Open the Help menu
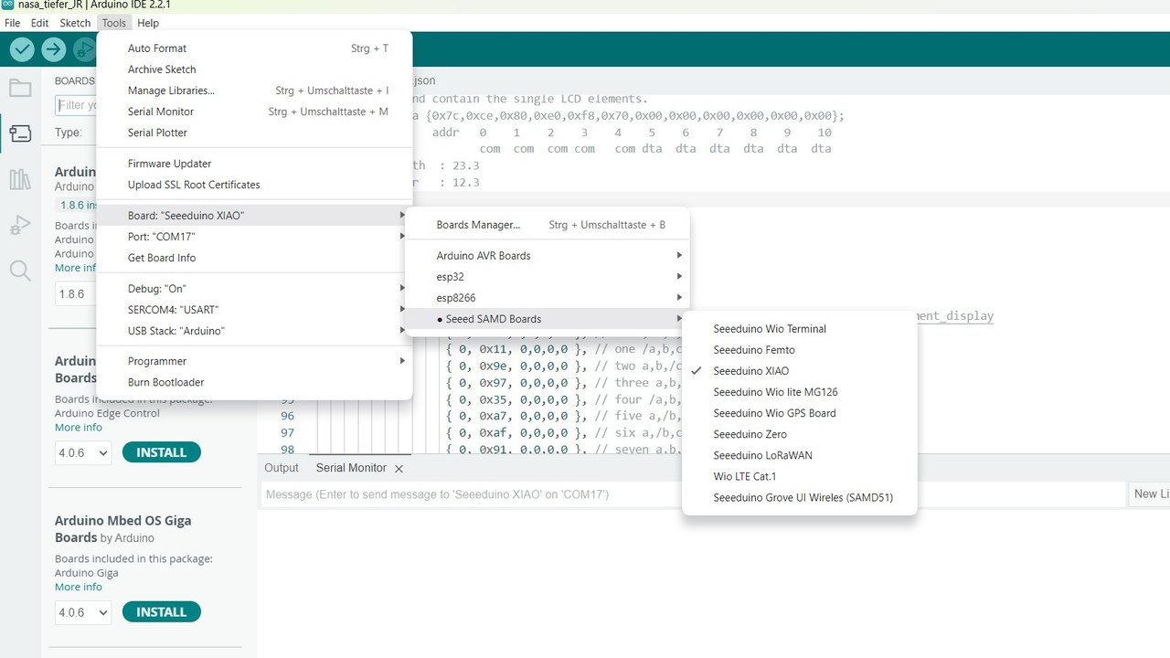The width and height of the screenshot is (1170, 658). click(x=148, y=23)
